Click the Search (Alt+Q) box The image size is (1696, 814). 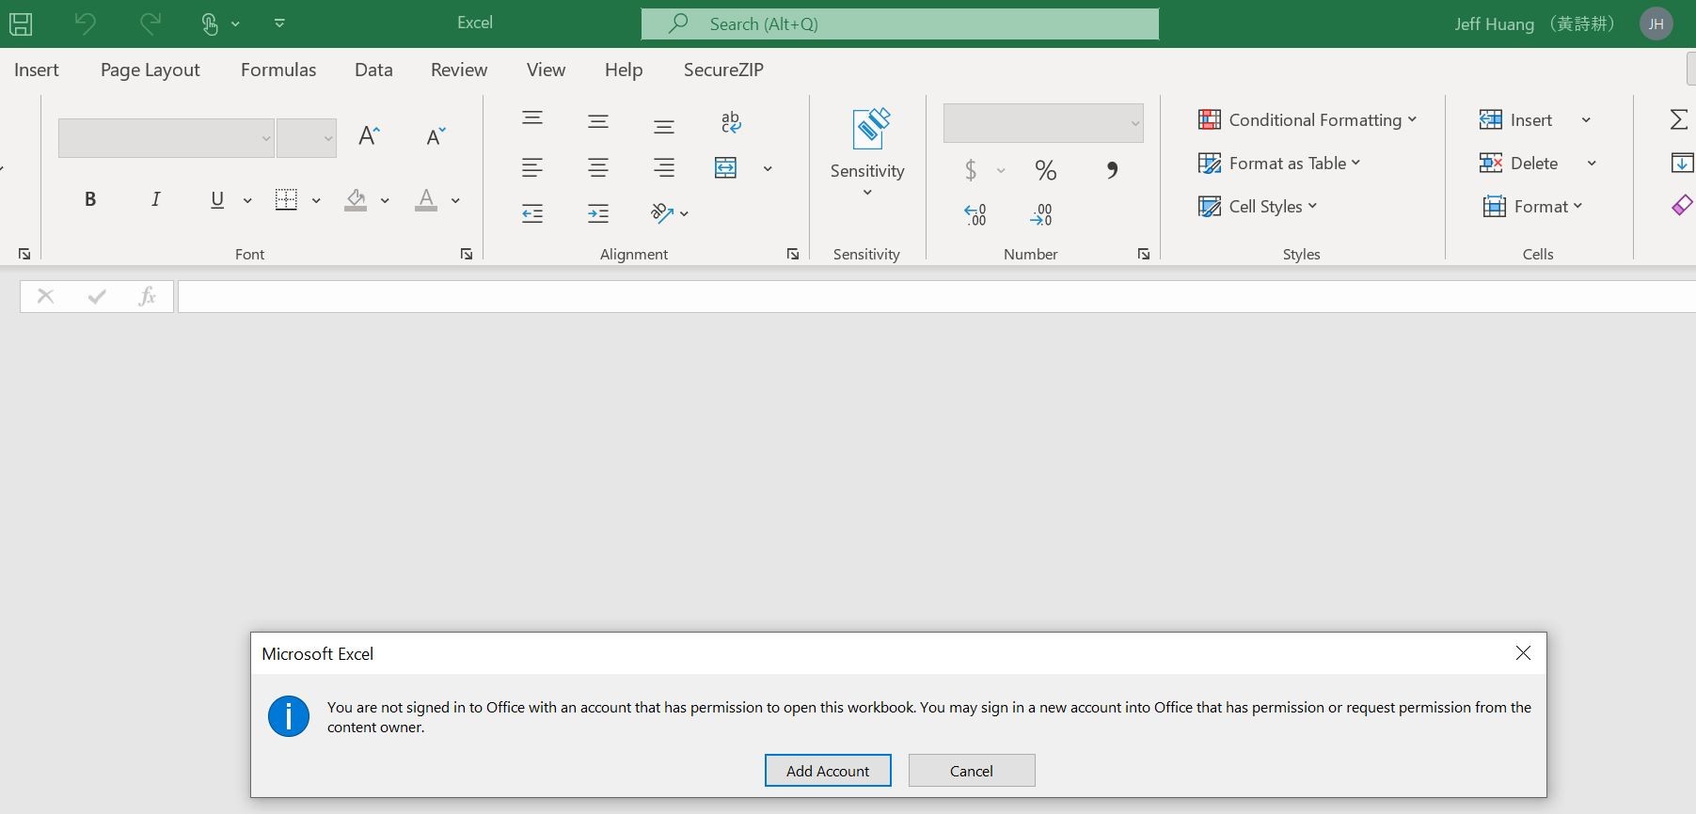tap(900, 23)
